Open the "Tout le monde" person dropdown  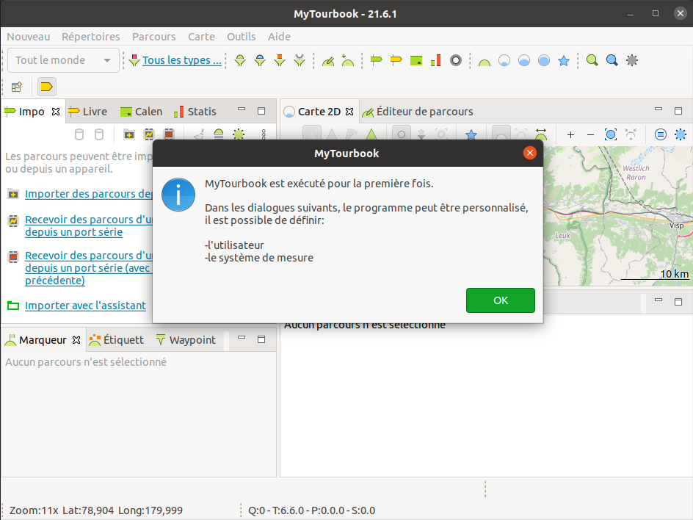(x=63, y=60)
